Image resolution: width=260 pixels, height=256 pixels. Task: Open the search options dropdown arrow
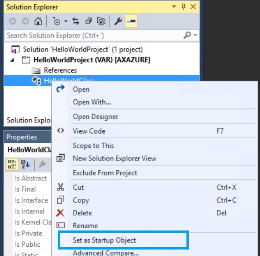point(196,35)
